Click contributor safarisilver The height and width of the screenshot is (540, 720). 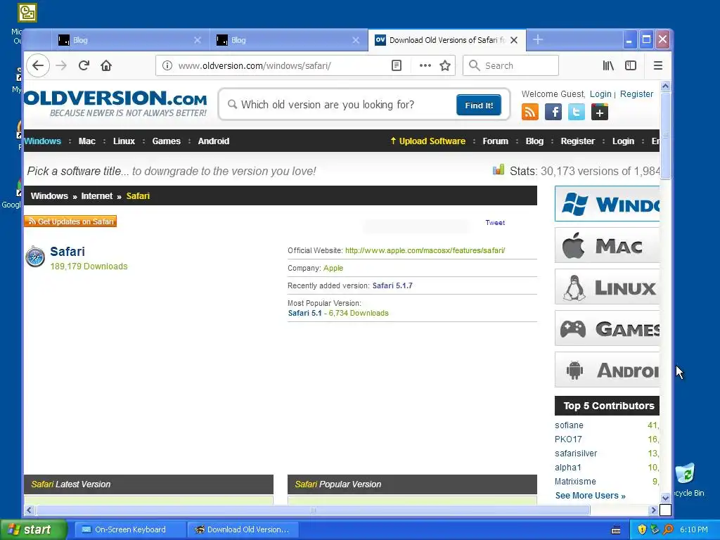pos(576,454)
